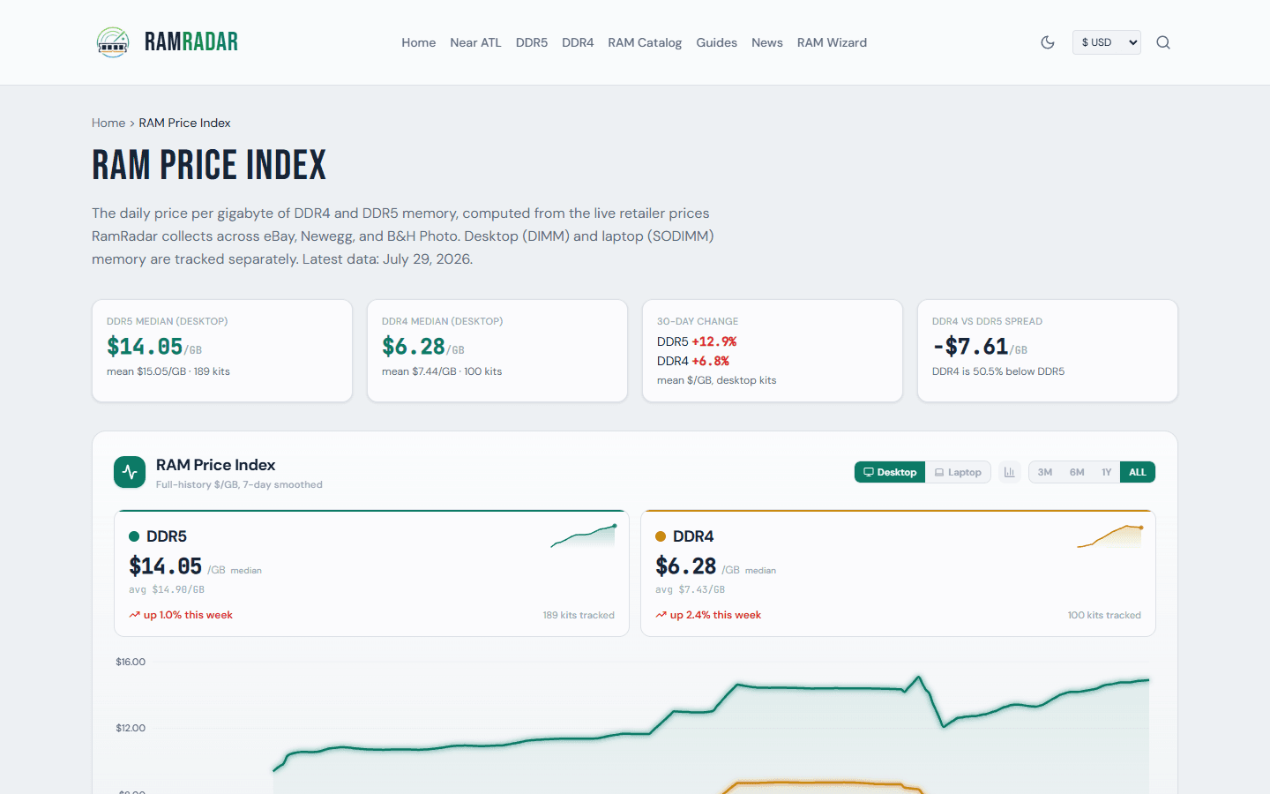Screen dimensions: 1270x794
Task: Click the '+12.9%' DDR5 change value
Action: (714, 341)
